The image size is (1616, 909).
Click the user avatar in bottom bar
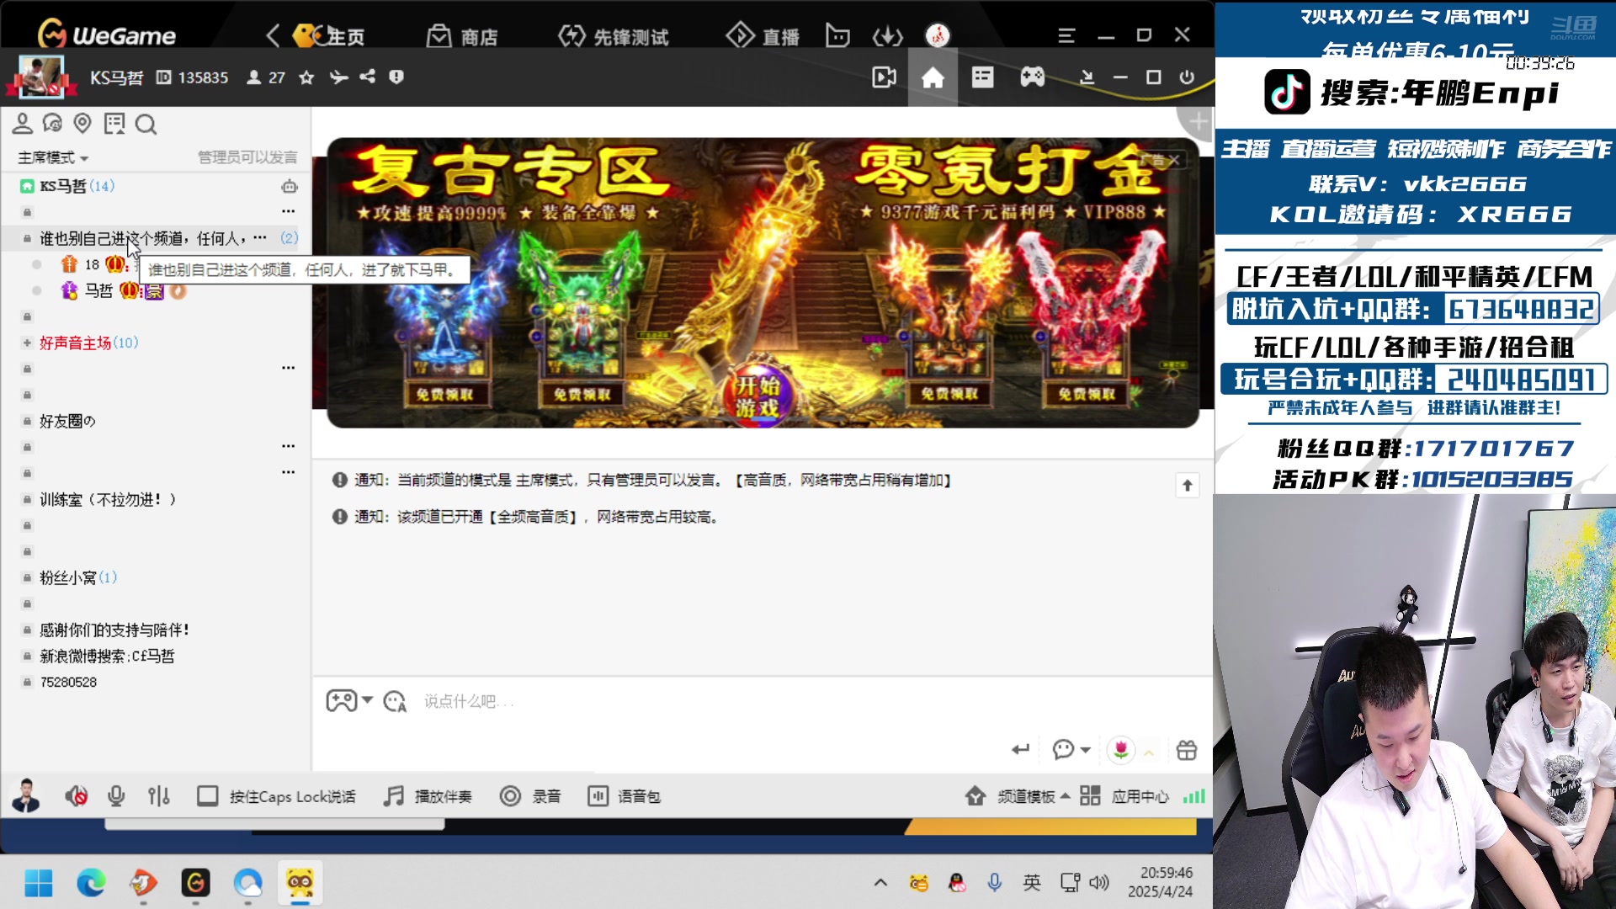point(25,795)
